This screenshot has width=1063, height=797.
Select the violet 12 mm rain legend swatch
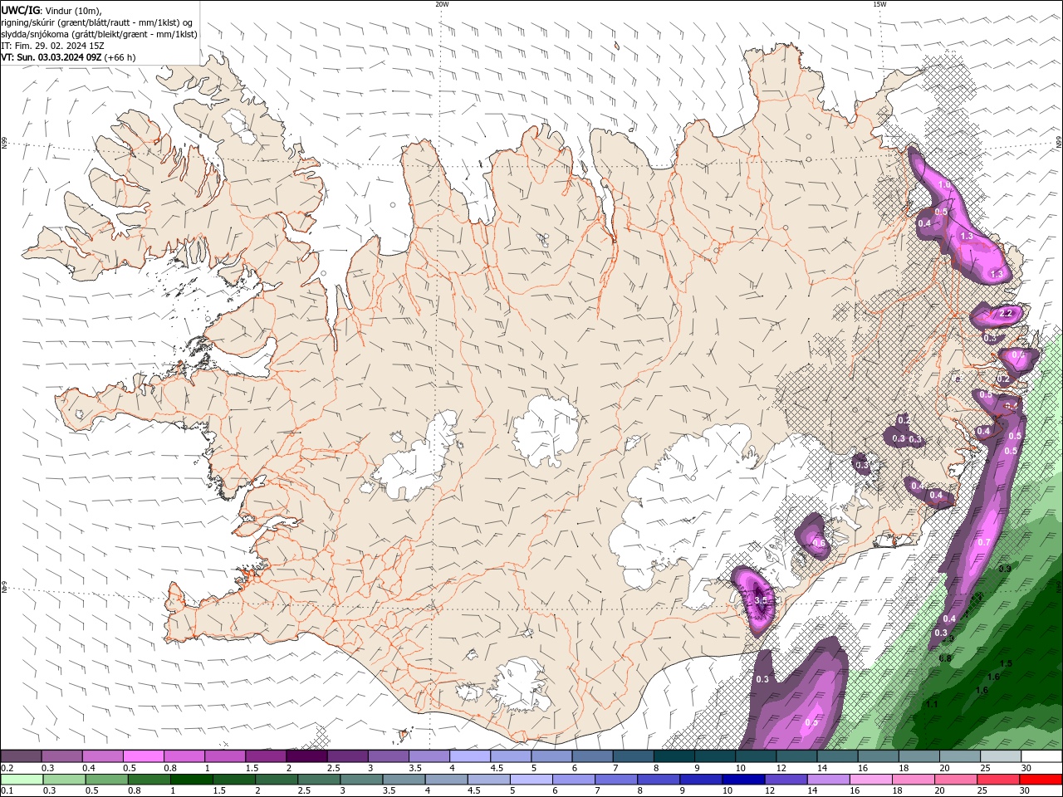click(x=785, y=780)
